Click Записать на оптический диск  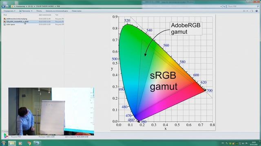(x=57, y=11)
